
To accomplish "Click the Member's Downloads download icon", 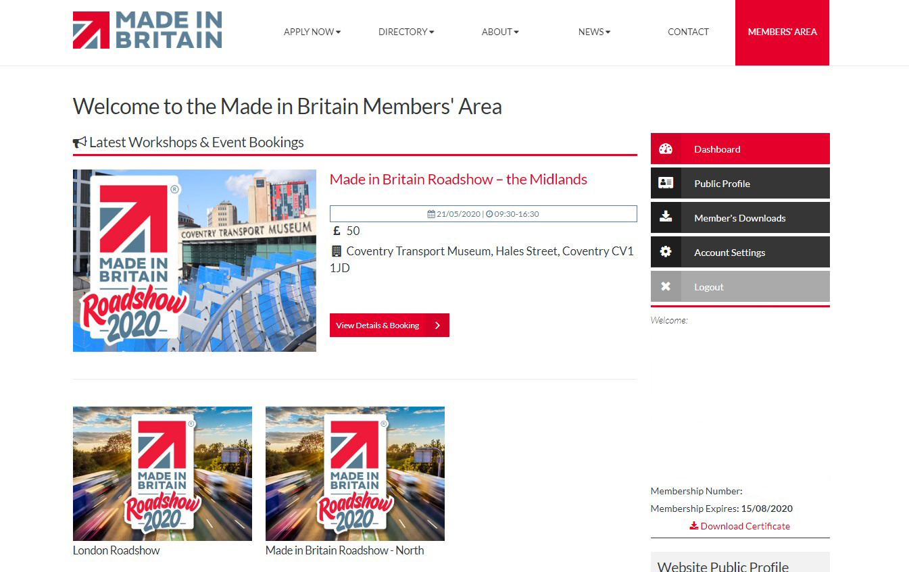I will (x=666, y=217).
